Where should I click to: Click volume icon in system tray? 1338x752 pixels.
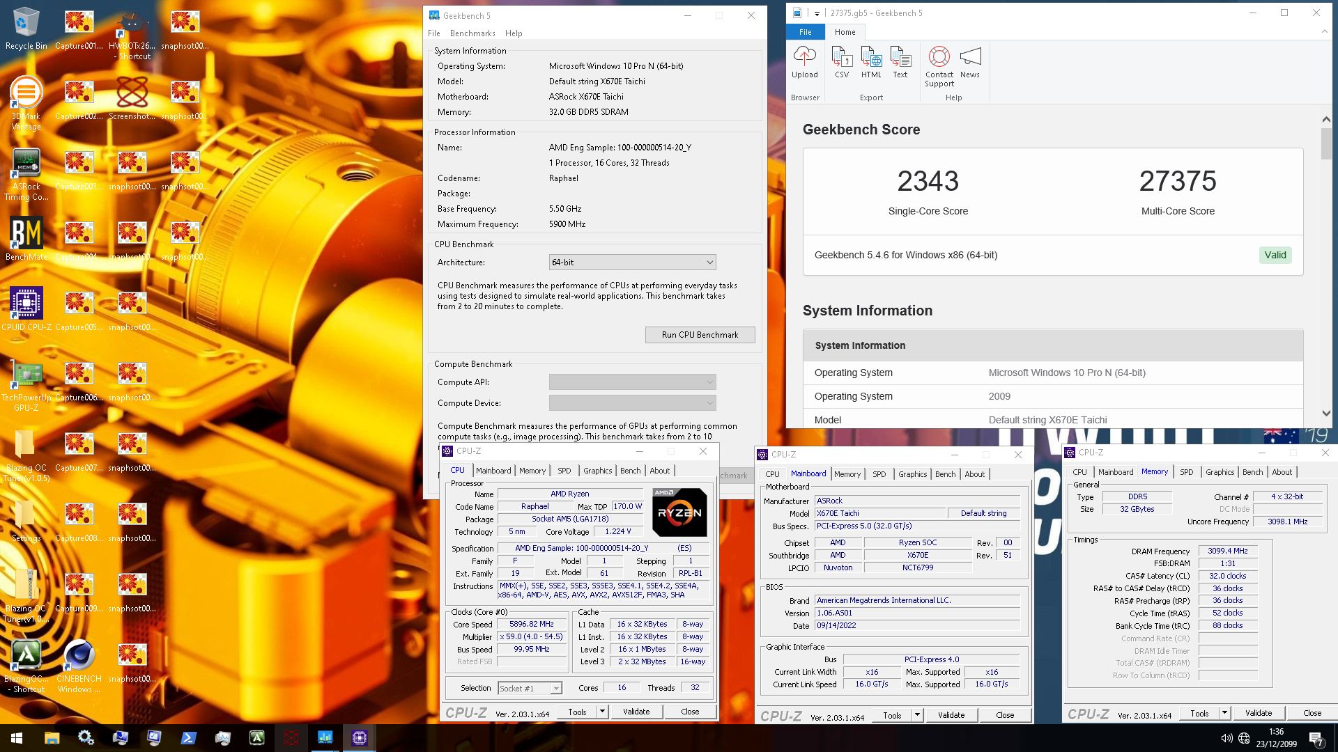[1226, 738]
